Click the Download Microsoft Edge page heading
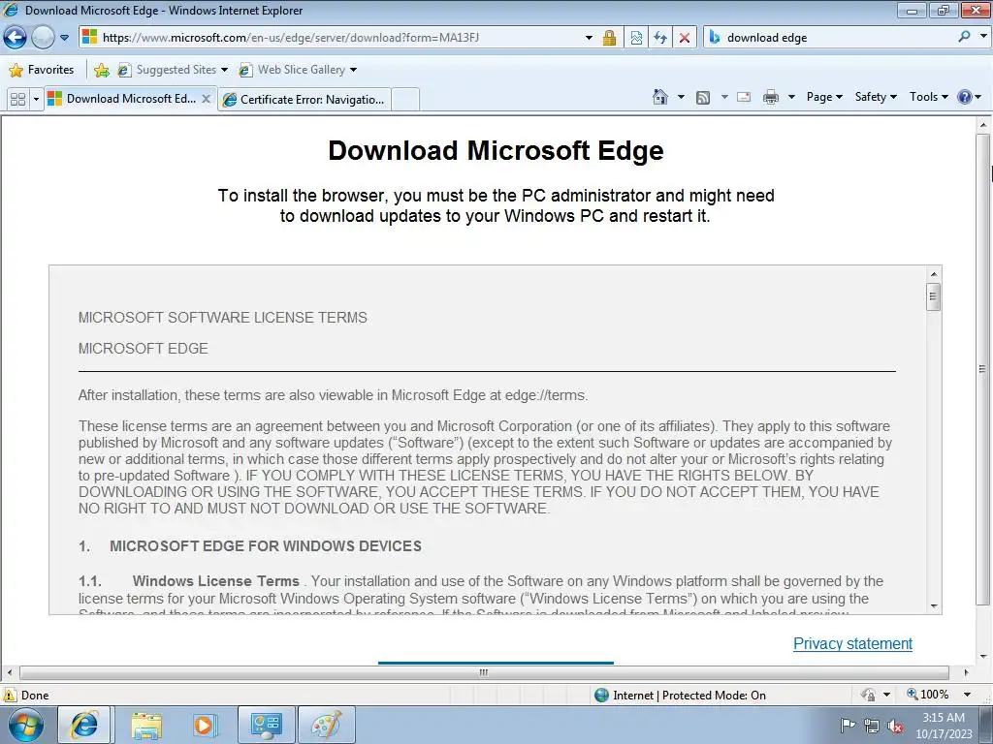The width and height of the screenshot is (993, 744). click(x=496, y=150)
